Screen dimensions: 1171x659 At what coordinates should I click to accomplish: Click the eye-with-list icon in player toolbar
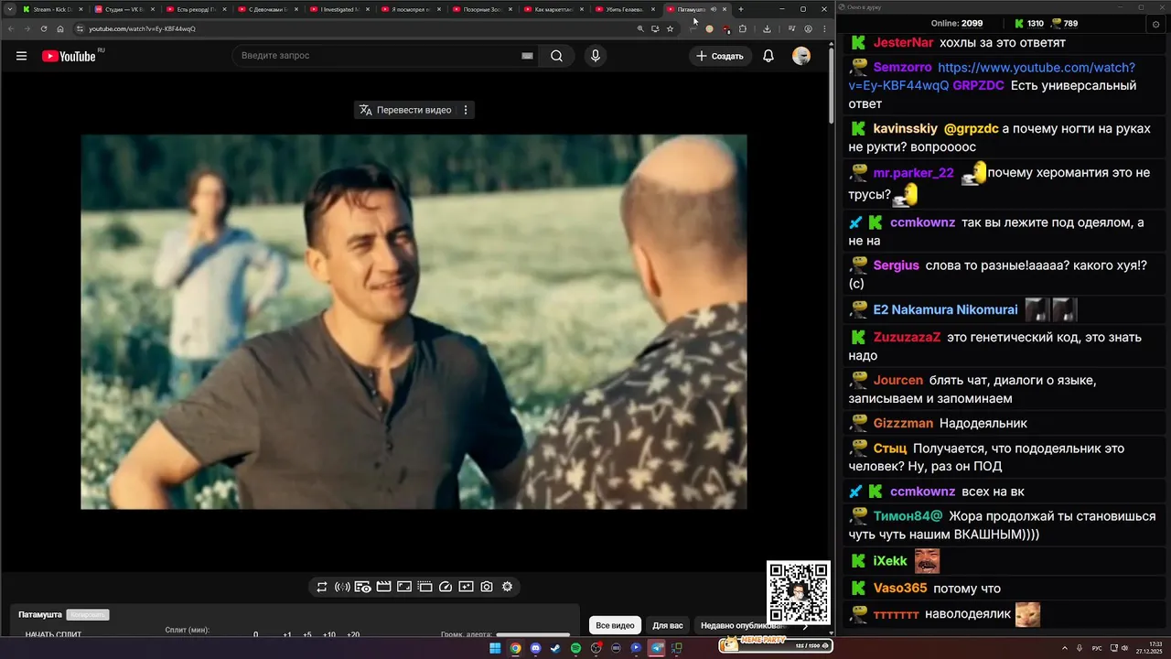pyautogui.click(x=362, y=587)
